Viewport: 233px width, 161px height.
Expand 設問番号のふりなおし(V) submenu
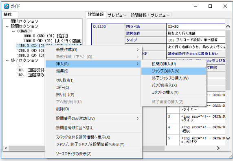coord(94,118)
